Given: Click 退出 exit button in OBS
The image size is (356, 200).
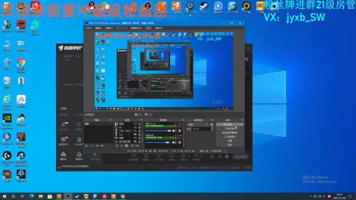Looking at the screenshot, I should click(x=230, y=145).
